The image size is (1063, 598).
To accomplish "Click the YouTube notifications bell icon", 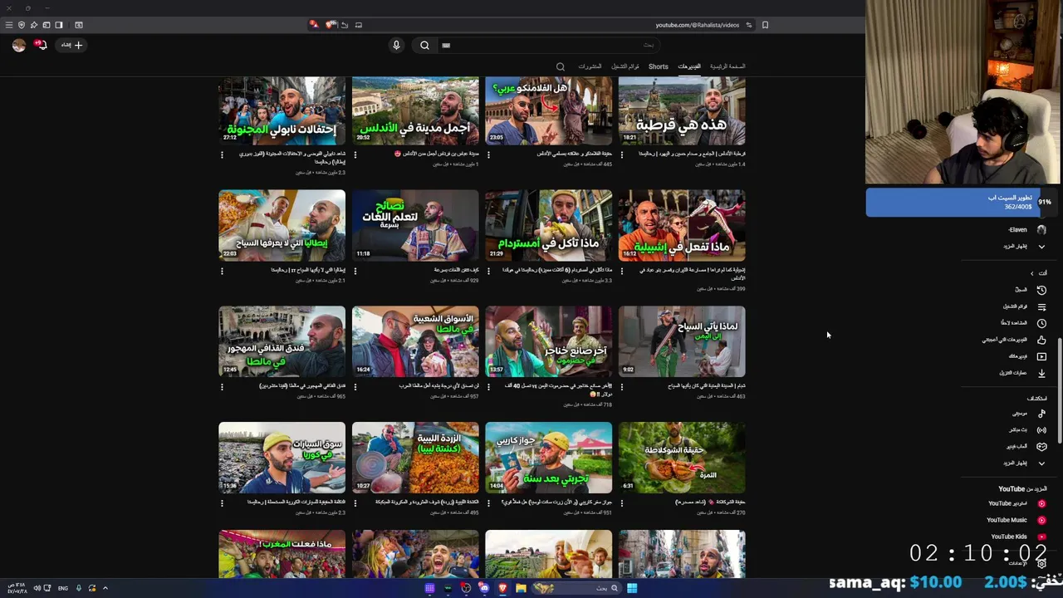I will pyautogui.click(x=41, y=45).
